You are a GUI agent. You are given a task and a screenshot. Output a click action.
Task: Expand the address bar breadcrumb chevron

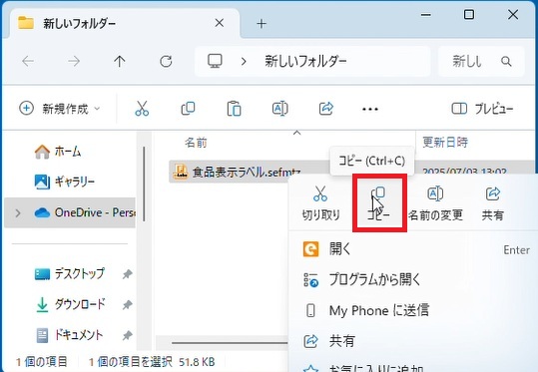244,62
